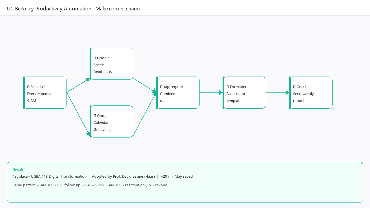Click the '~20 min/day saved' text
The height and width of the screenshot is (208, 370).
(x=177, y=177)
